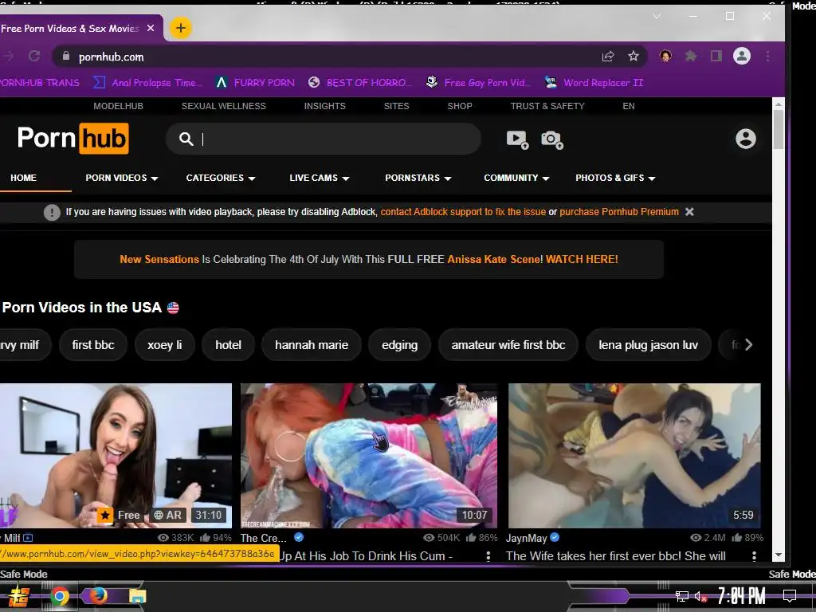The image size is (816, 612).
Task: Open Chrome from the taskbar
Action: (60, 596)
